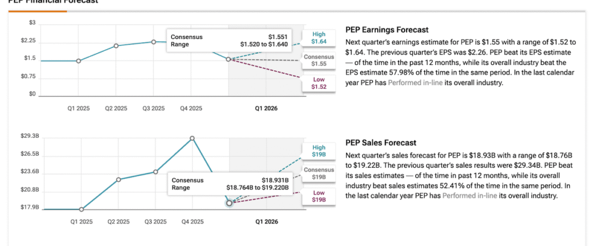Select the Low $19B sales label
The height and width of the screenshot is (246, 593).
(x=319, y=196)
